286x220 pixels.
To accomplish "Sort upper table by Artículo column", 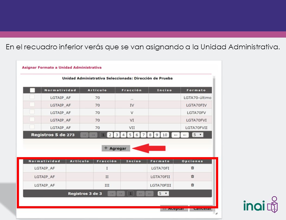I will 97,90.
